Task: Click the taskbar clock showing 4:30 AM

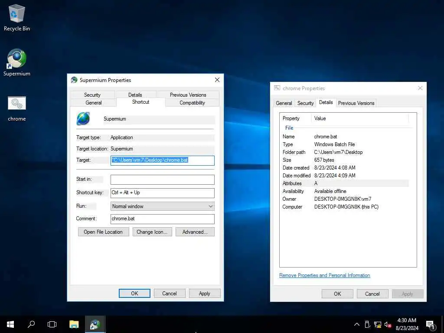Action: (x=407, y=324)
